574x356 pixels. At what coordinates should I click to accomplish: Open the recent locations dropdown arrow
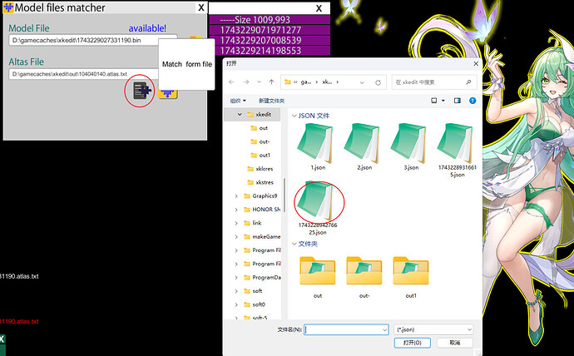[260, 82]
